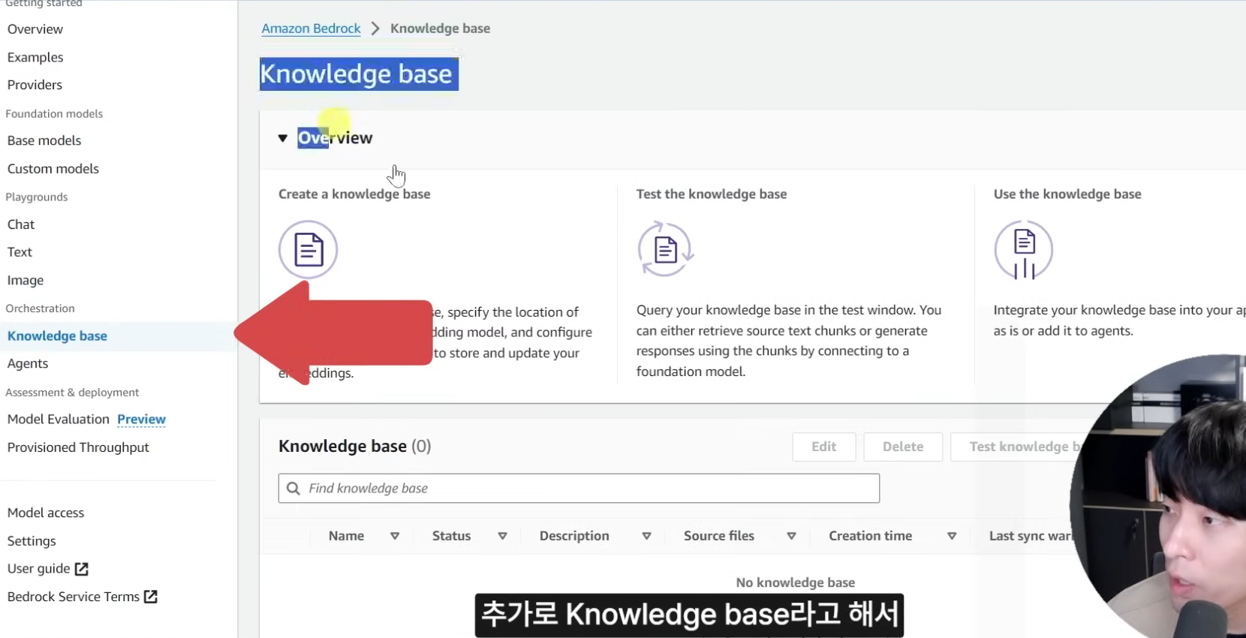Click the Amazon Bedrock breadcrumb link
This screenshot has width=1246, height=638.
[311, 29]
